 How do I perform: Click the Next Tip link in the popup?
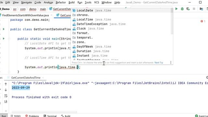coord(159,63)
